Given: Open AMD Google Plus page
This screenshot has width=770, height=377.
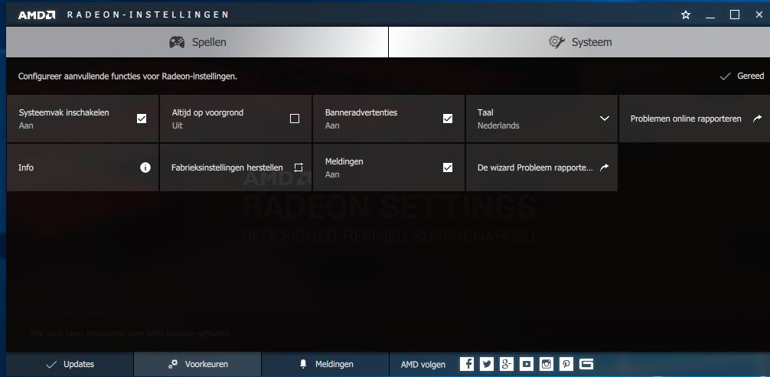Looking at the screenshot, I should click(507, 364).
